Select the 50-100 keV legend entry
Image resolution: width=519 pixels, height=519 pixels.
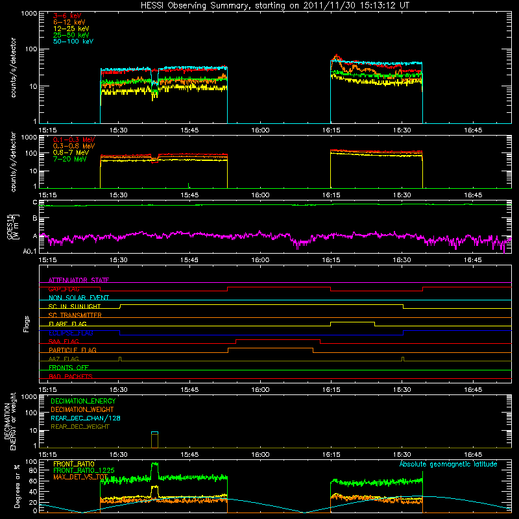click(x=73, y=42)
